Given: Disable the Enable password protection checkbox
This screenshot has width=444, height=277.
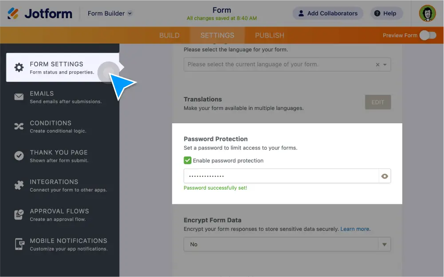Looking at the screenshot, I should 188,160.
